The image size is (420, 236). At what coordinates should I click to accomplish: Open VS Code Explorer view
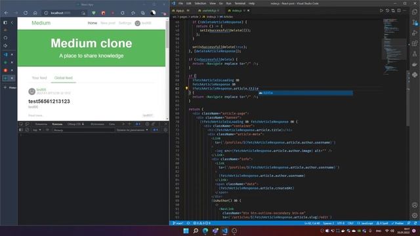415,12
